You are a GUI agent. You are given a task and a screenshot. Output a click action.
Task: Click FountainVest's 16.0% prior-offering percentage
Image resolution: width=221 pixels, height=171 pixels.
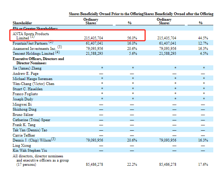(x=132, y=43)
